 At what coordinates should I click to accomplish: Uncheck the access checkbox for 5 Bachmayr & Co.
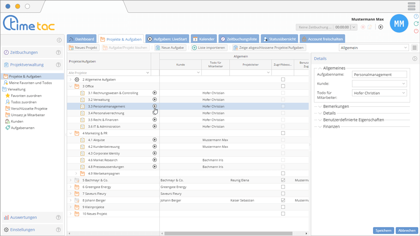point(283,180)
